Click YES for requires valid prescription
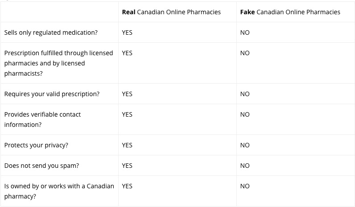 coord(127,94)
